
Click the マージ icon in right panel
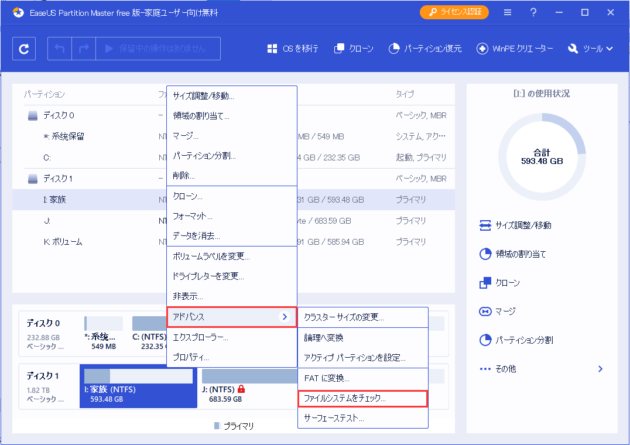485,311
